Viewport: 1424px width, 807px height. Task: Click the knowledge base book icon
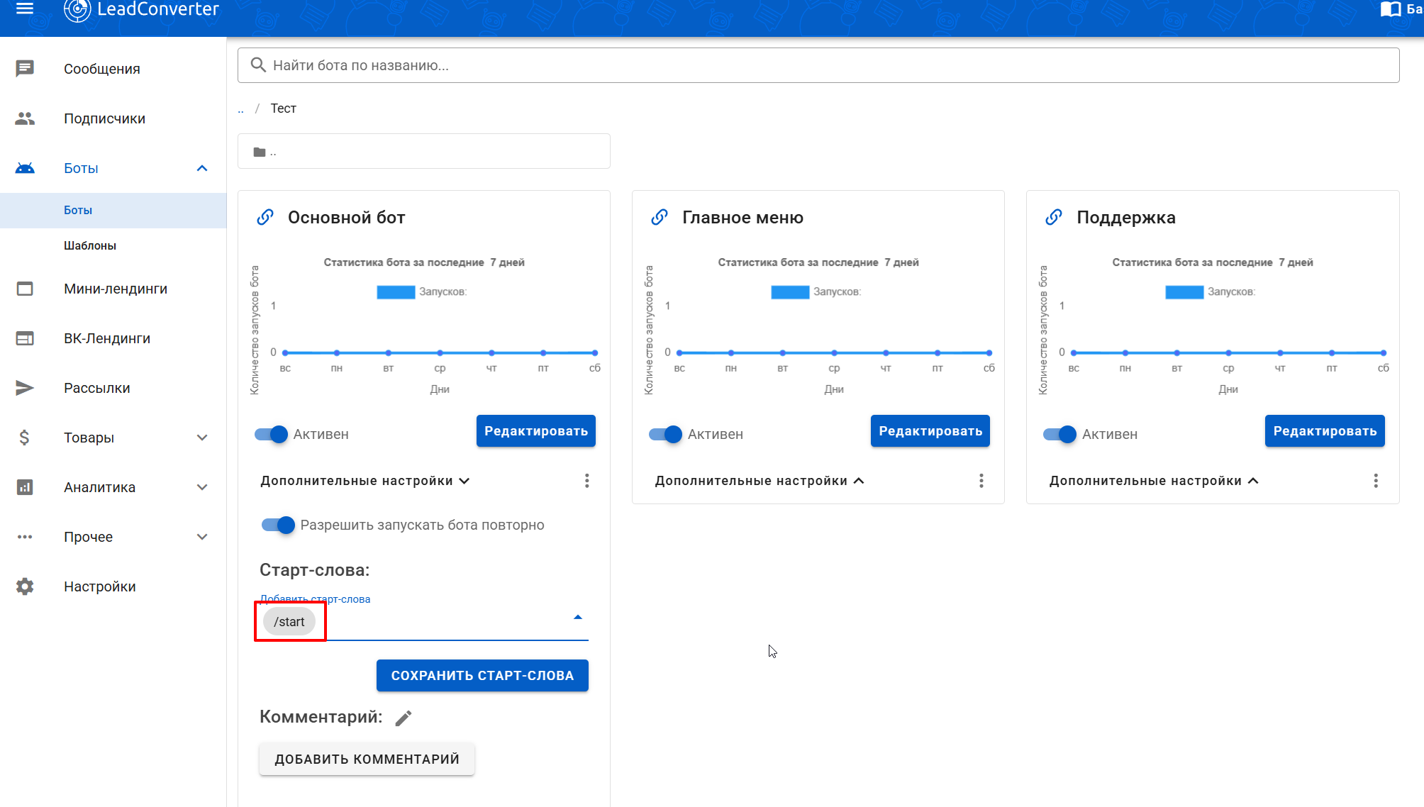click(1391, 9)
